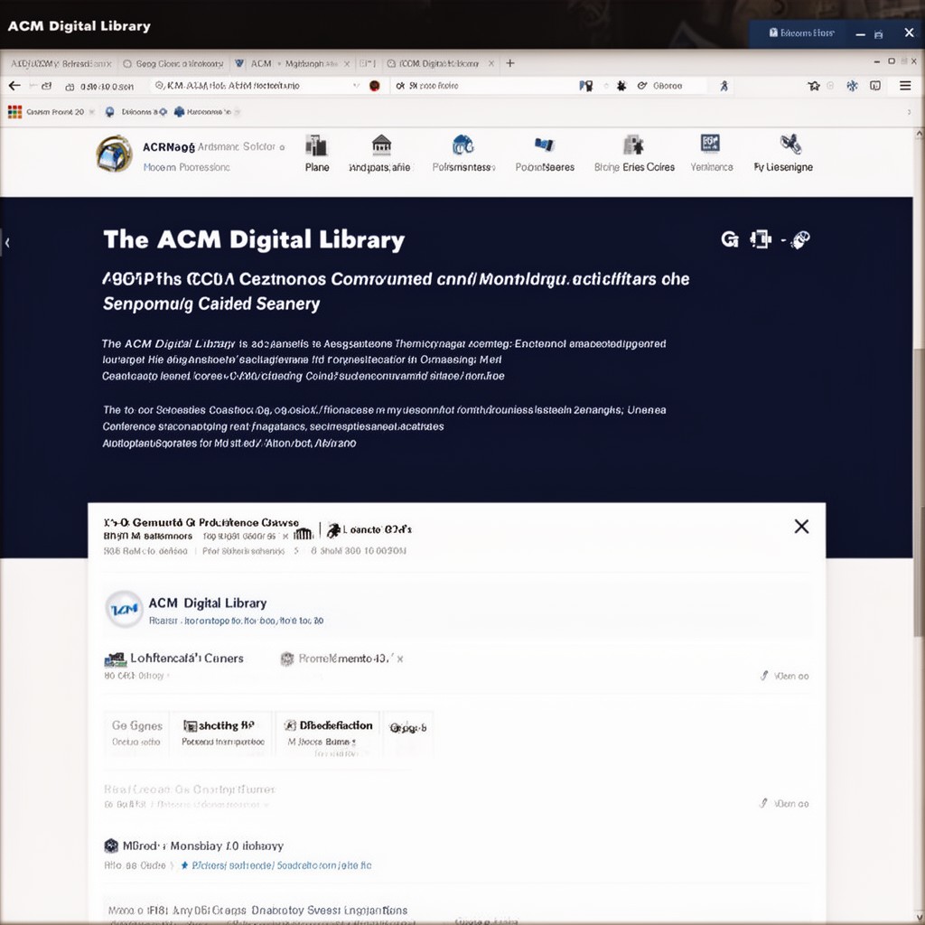
Task: Click the colored grid icon in the bookmarks bar
Action: tap(14, 111)
